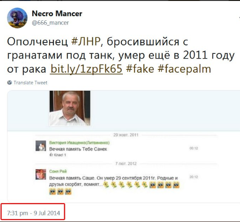Open Necro Mancer's profile avatar
The height and width of the screenshot is (222, 240).
pos(17,18)
